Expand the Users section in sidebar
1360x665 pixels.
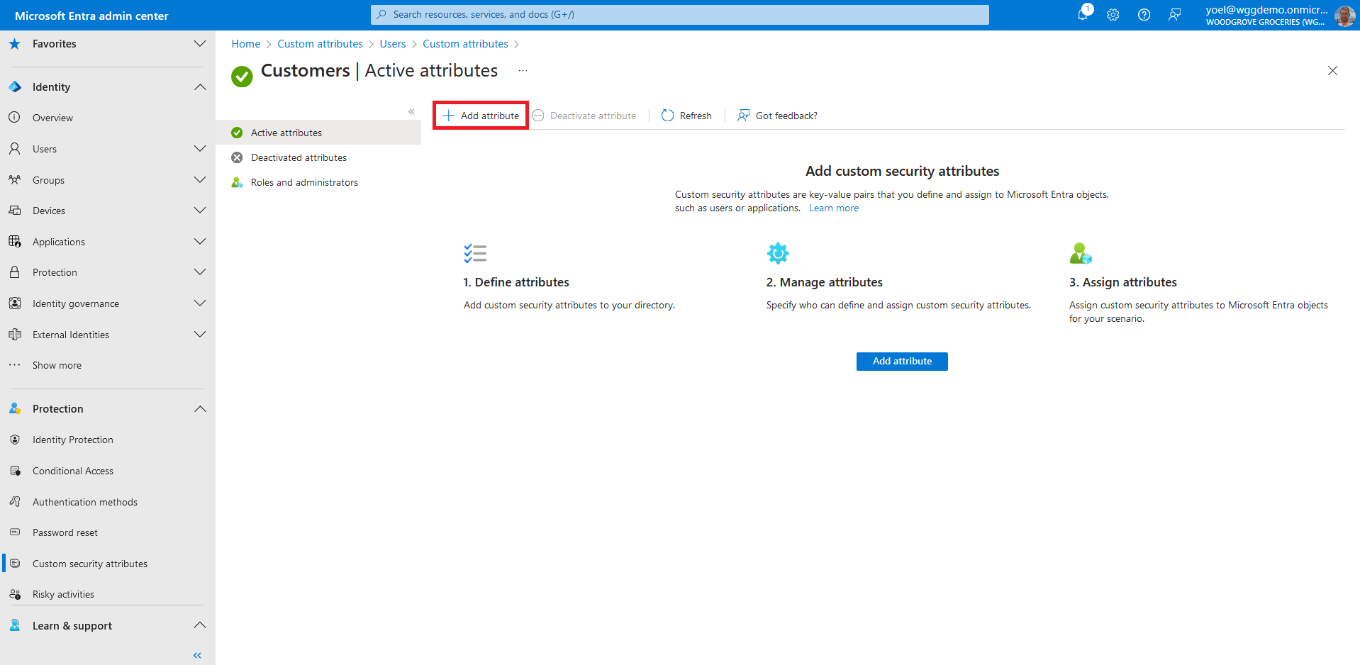[x=200, y=149]
